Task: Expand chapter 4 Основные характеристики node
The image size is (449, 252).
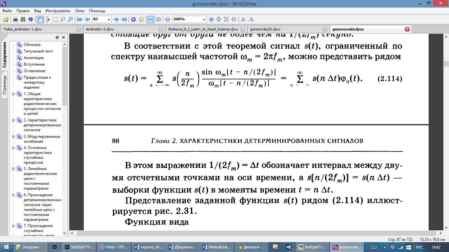Action: [x=13, y=148]
